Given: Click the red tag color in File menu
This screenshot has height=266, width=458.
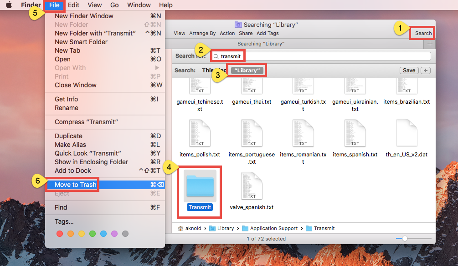Looking at the screenshot, I should pos(60,233).
